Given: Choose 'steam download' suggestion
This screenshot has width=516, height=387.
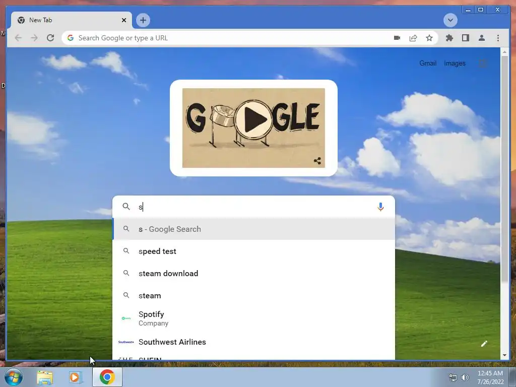Looking at the screenshot, I should 253,273.
